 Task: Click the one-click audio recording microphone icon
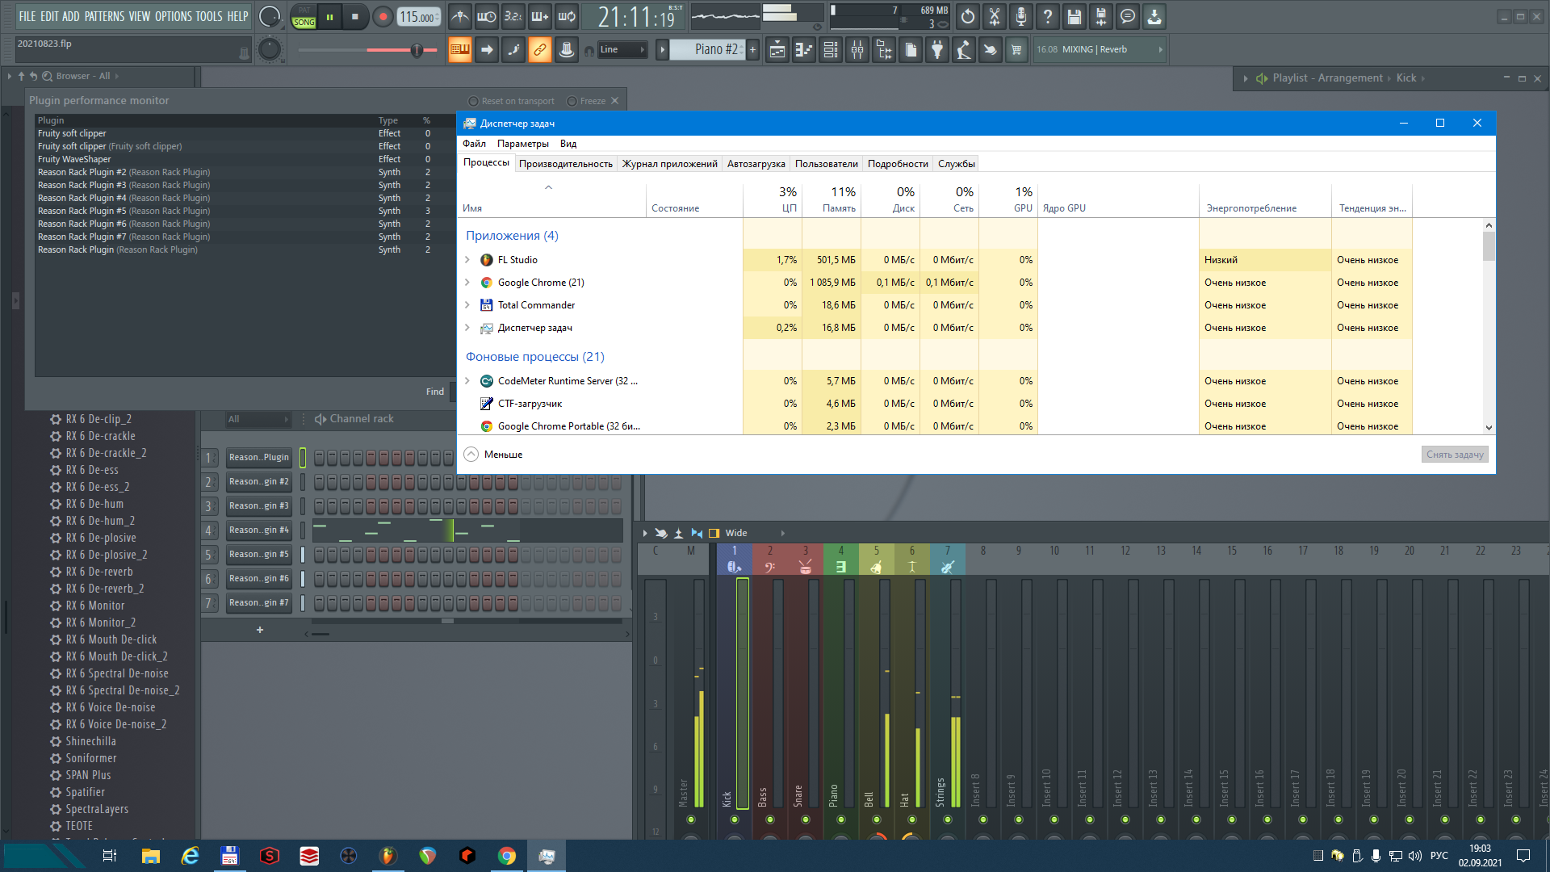[1021, 16]
